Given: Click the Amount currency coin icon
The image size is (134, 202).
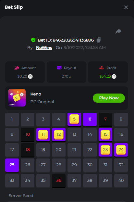Looking at the screenshot, I should (x=30, y=77).
